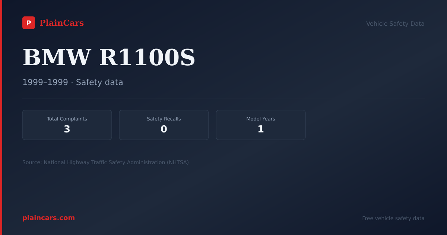
Task: Open the Total Complaints card
Action: click(67, 125)
